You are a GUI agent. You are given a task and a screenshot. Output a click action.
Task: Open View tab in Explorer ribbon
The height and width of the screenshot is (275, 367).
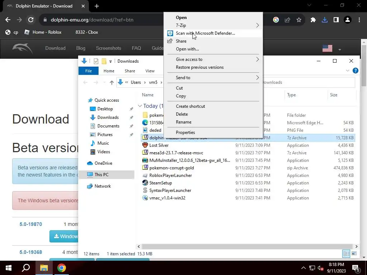click(150, 71)
